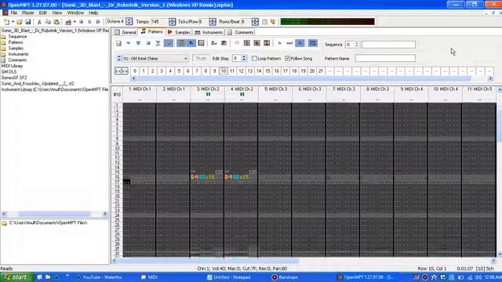
Task: Click the Shrink Pattern icon
Action: [267, 43]
